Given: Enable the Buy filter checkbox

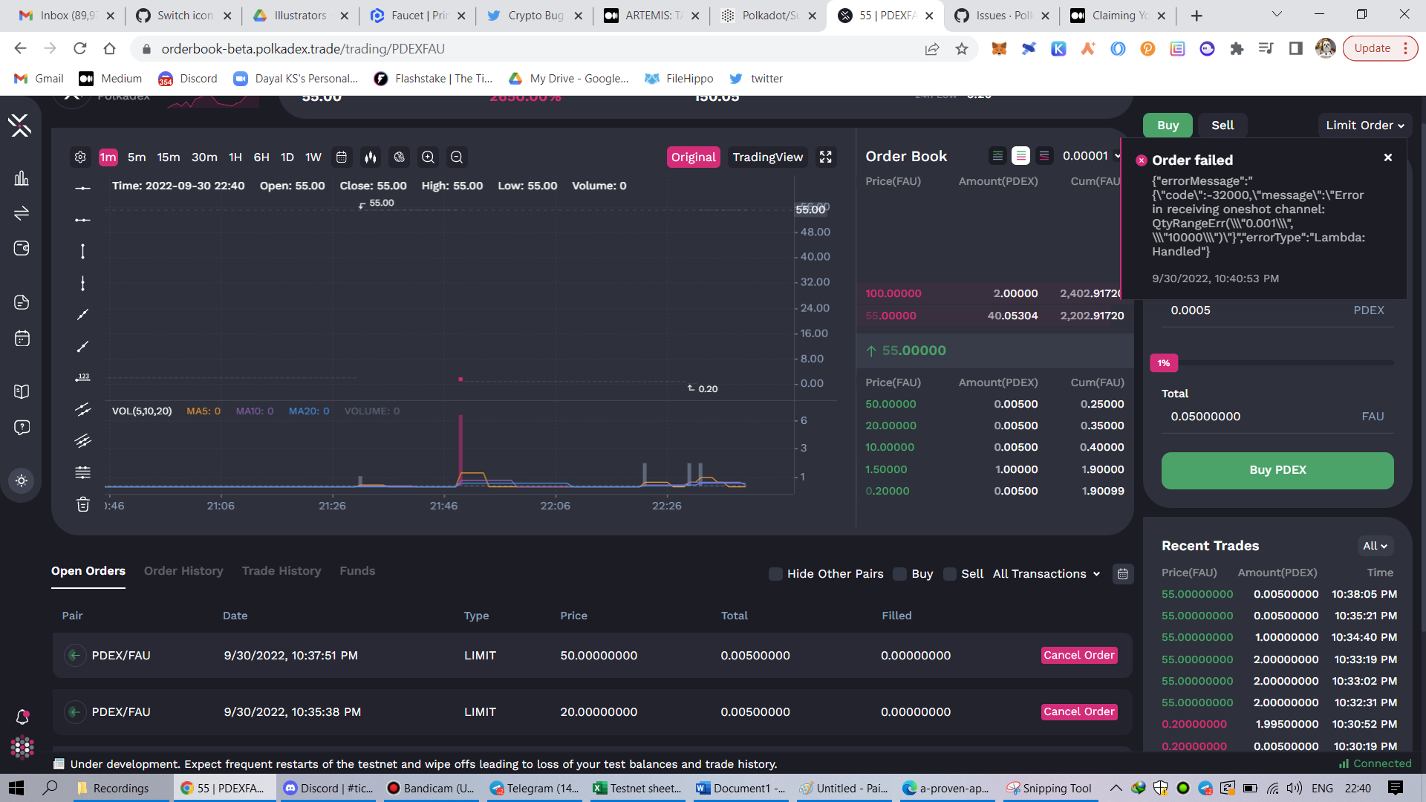Looking at the screenshot, I should 899,574.
